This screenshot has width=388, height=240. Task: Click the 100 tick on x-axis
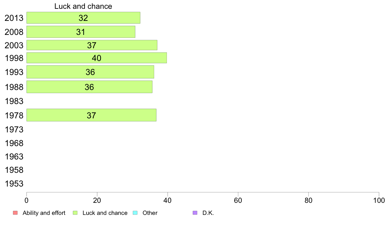tap(379, 200)
